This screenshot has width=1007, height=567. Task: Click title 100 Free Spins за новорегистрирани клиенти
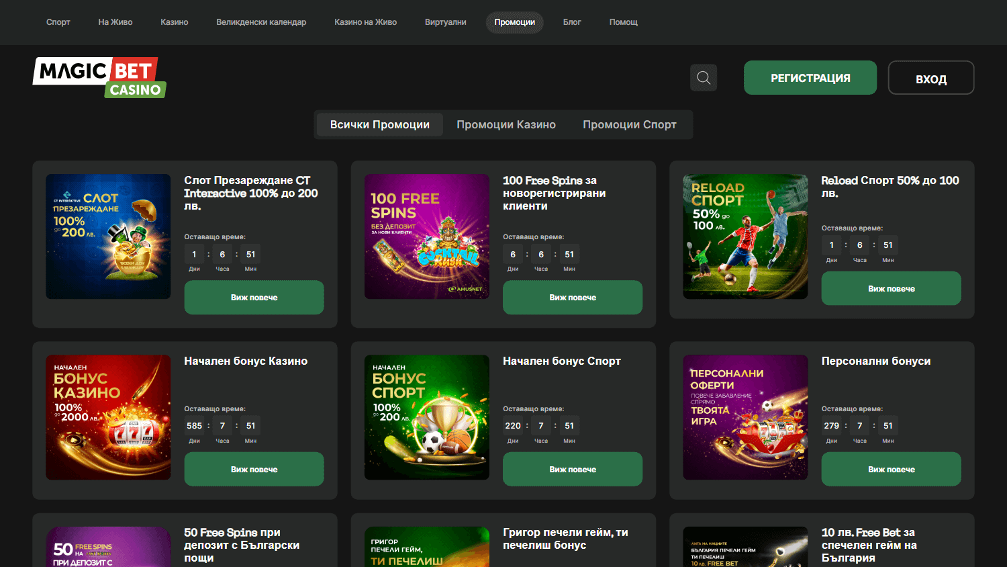pyautogui.click(x=555, y=193)
